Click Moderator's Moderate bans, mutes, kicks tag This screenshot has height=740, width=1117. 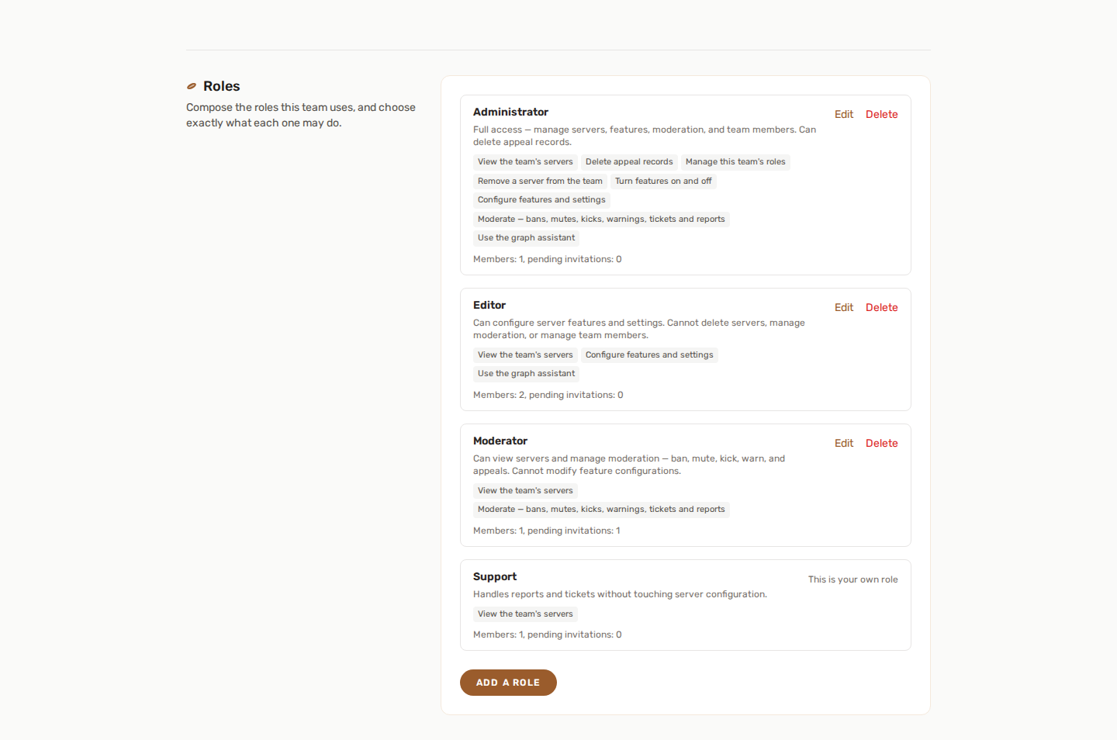click(x=601, y=510)
